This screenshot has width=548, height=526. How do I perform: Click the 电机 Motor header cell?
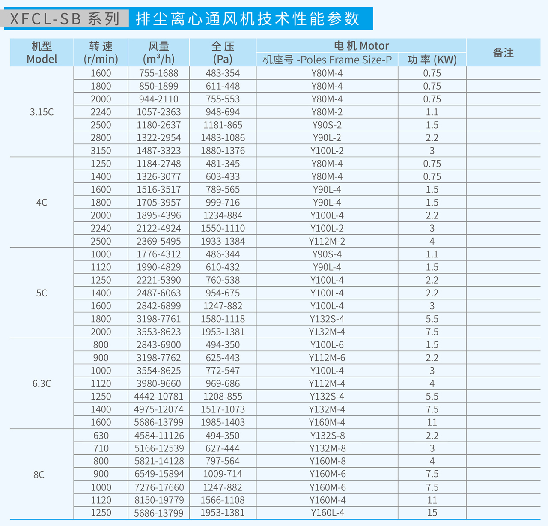pyautogui.click(x=362, y=45)
